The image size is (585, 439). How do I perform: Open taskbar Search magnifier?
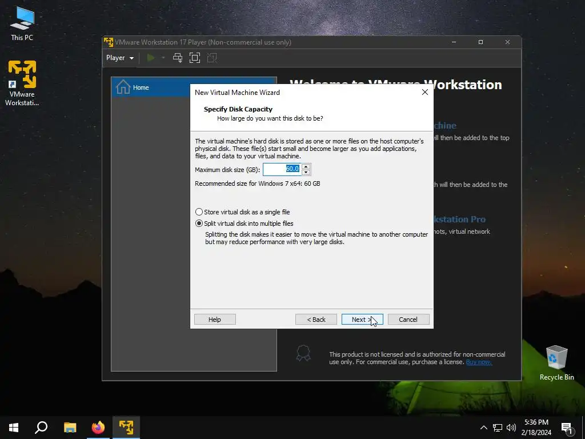point(41,428)
